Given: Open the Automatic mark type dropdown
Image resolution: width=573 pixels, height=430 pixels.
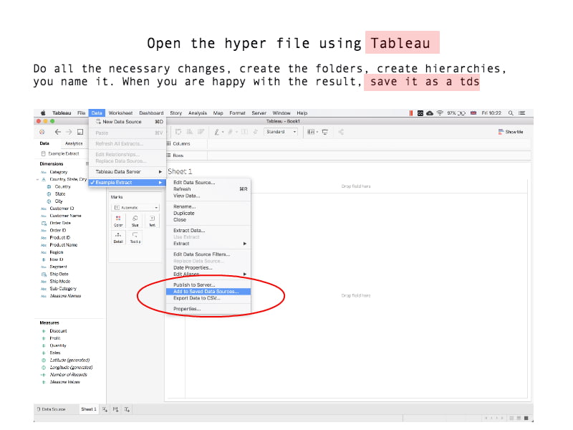Looking at the screenshot, I should coord(136,207).
